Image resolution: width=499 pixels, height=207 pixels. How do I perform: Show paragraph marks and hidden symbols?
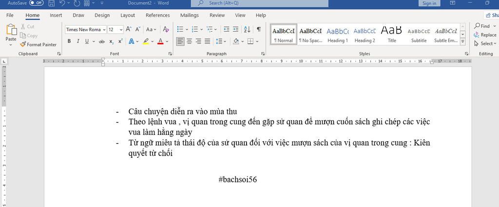(x=259, y=29)
